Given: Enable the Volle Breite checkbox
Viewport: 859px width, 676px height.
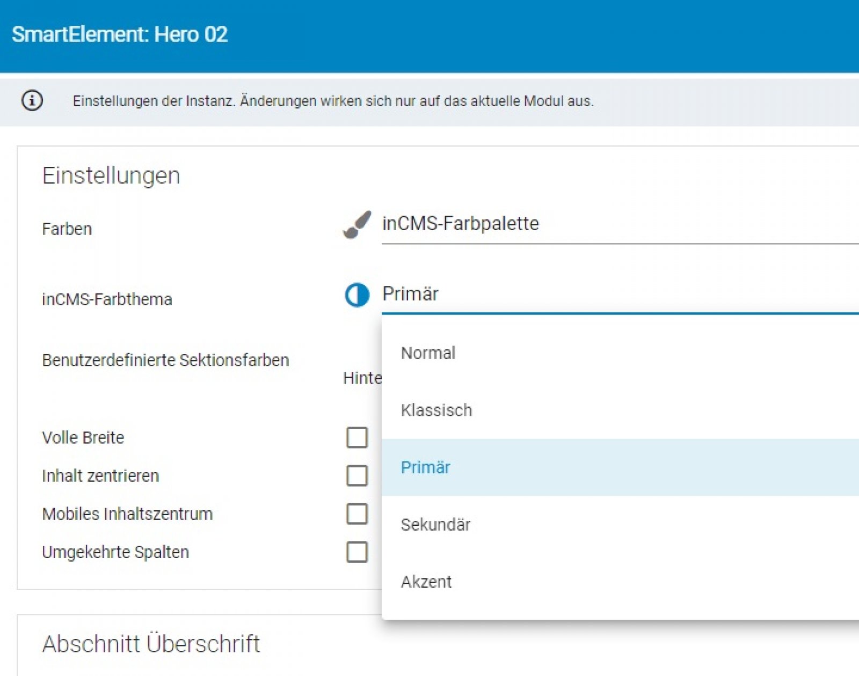Looking at the screenshot, I should (357, 438).
